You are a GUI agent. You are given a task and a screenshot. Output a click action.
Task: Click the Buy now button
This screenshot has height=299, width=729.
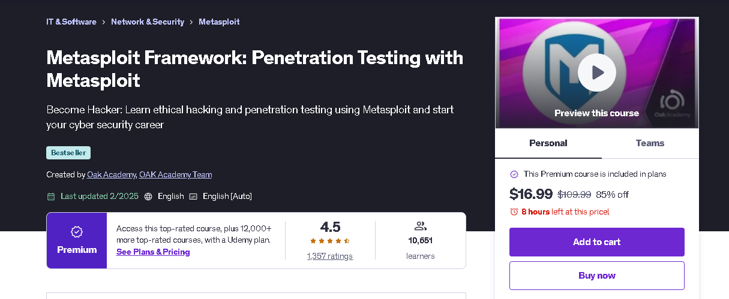(x=596, y=276)
